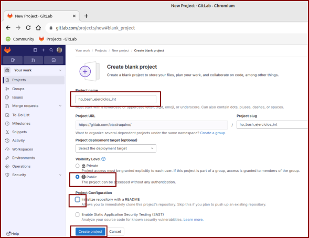Reload the page with refresh icon
This screenshot has width=309, height=238.
(x=28, y=28)
